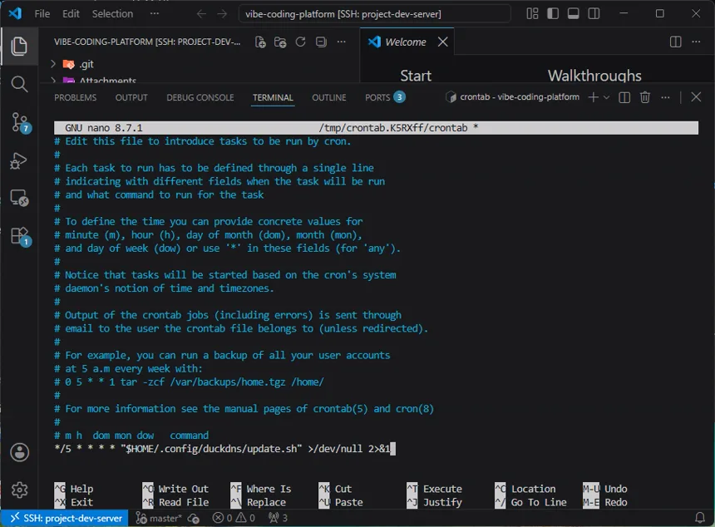Click publish/sync cloud icon in status bar
Viewport: 715px width, 527px height.
click(x=194, y=518)
